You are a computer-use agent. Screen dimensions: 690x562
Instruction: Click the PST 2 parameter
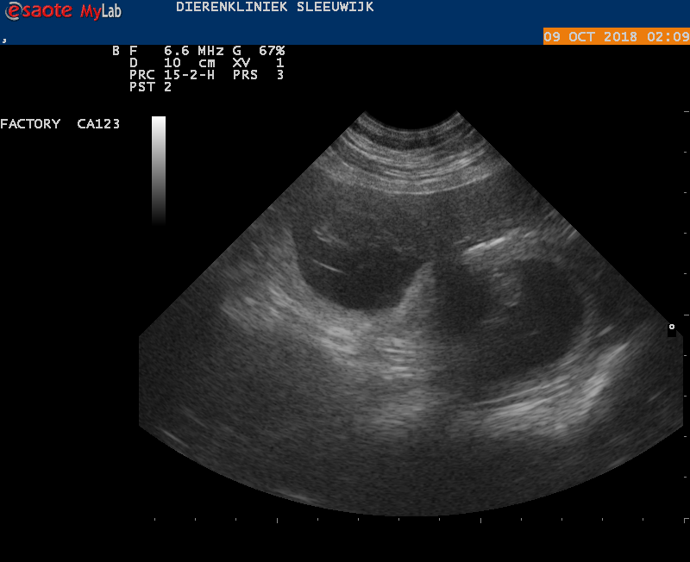point(150,87)
